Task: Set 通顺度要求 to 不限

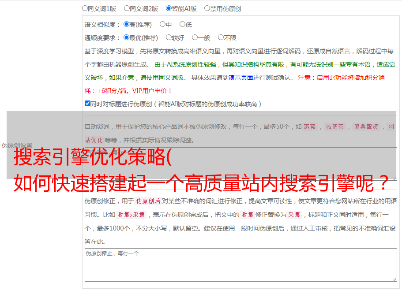Action: point(221,37)
